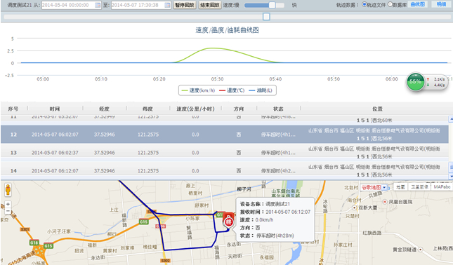Switch map to 地图 view
This screenshot has width=453, height=265.
tap(400, 187)
